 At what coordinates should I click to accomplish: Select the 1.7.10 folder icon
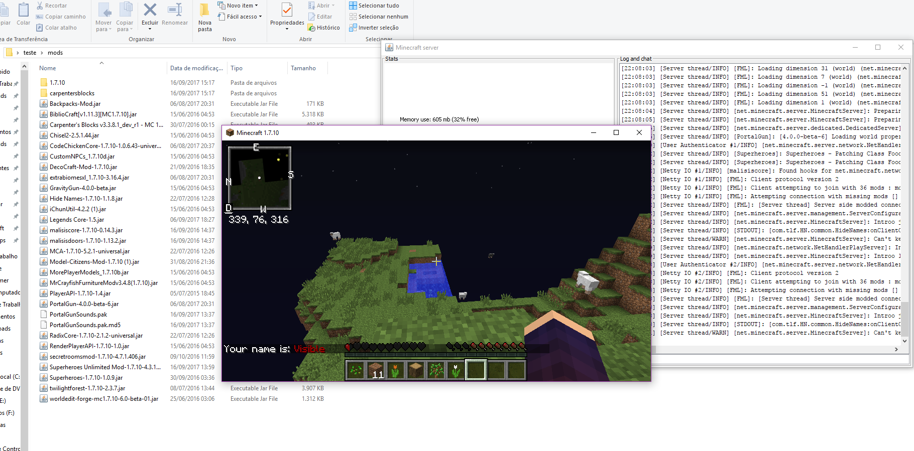click(x=44, y=82)
